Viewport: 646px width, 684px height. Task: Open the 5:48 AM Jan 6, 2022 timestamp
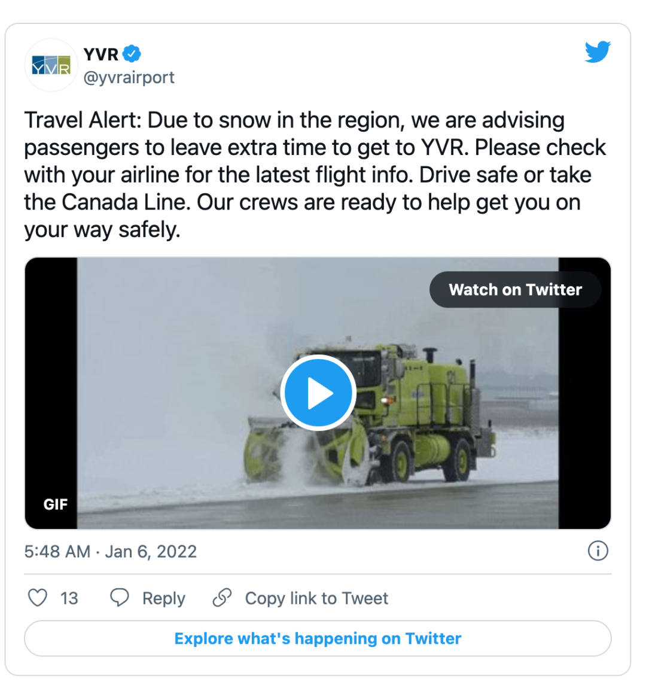110,551
